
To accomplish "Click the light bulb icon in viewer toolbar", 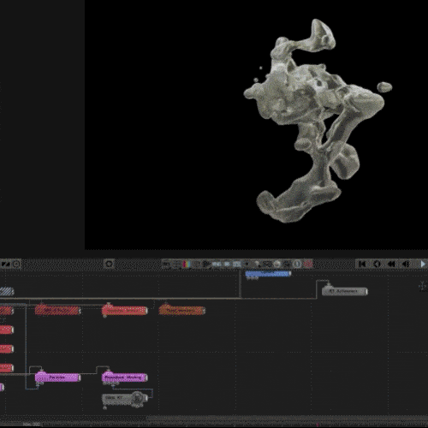I will (257, 264).
